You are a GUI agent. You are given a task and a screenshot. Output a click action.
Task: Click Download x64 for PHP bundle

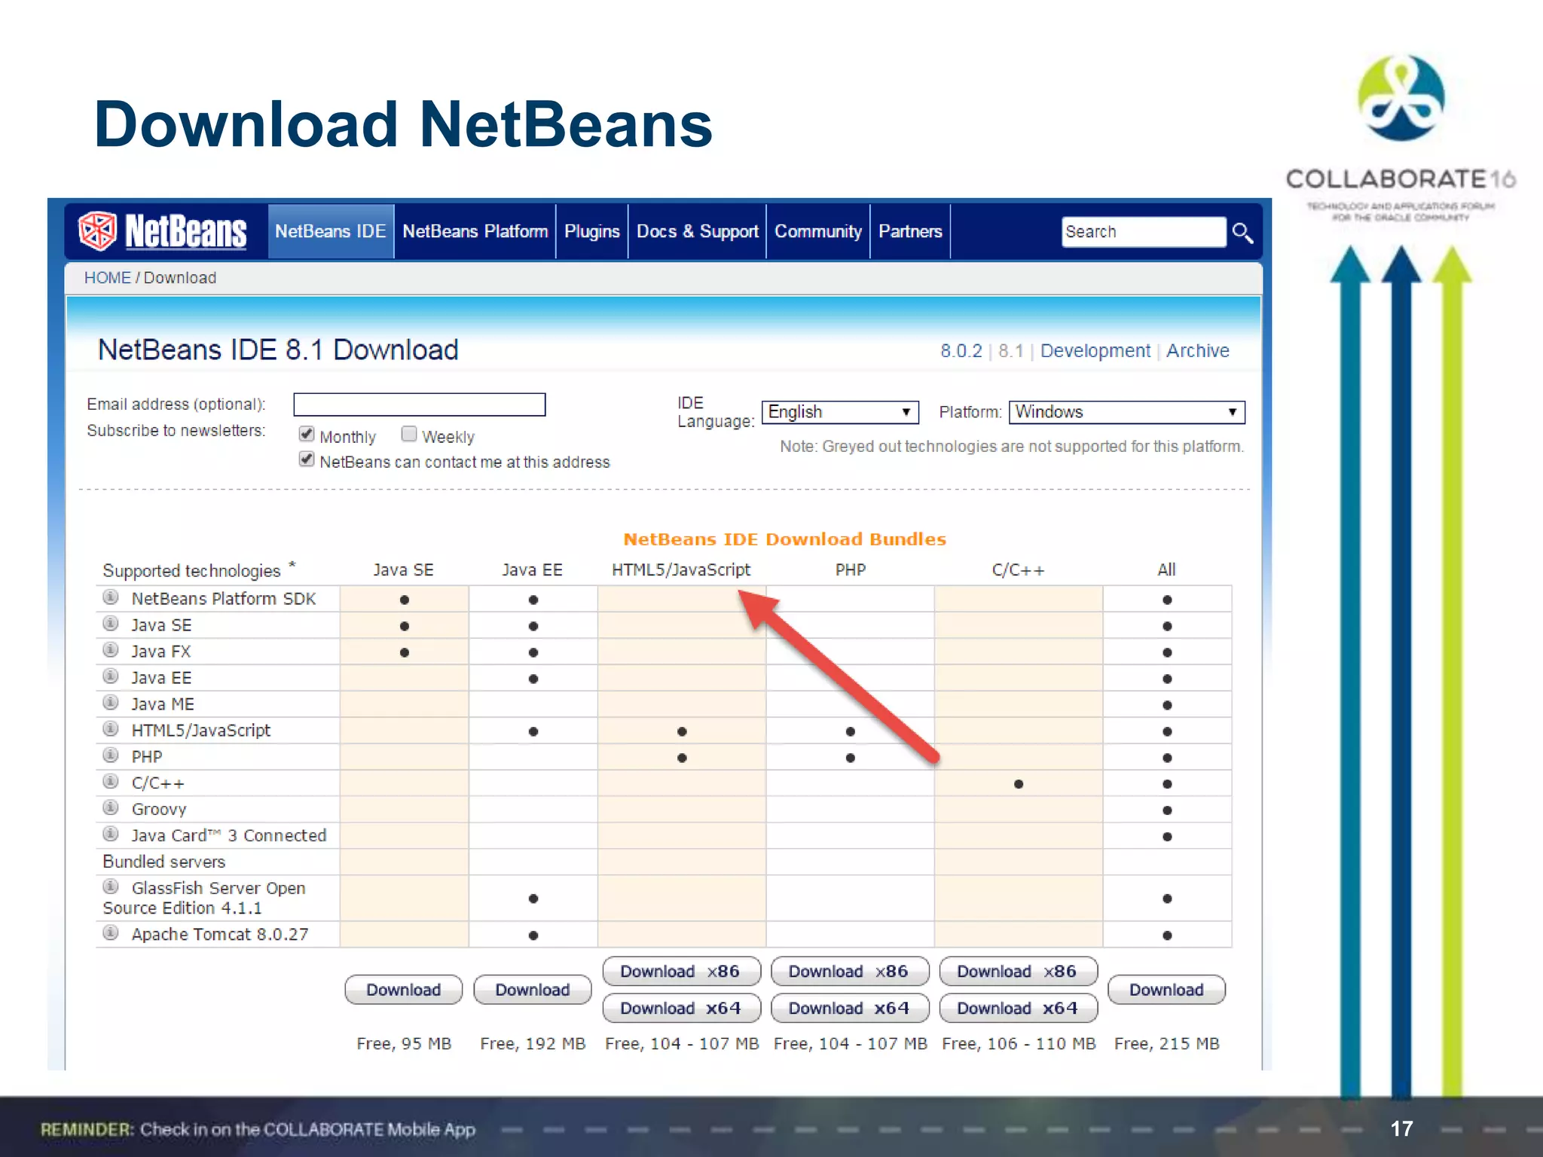click(850, 1008)
